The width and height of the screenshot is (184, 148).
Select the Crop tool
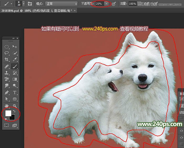click(x=7, y=60)
